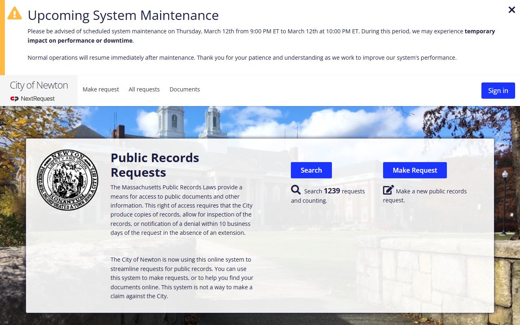The width and height of the screenshot is (520, 325).
Task: Click the Public Records Requests heading
Action: 155,165
